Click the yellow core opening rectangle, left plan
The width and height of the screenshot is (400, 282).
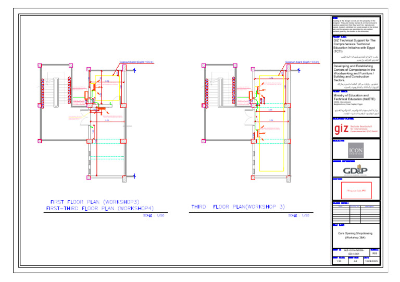click(107, 88)
